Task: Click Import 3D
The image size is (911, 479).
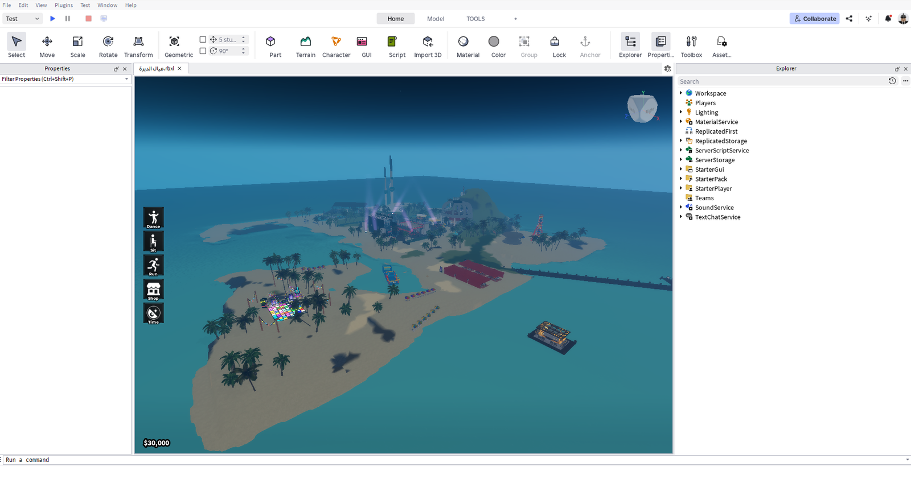Action: click(428, 46)
